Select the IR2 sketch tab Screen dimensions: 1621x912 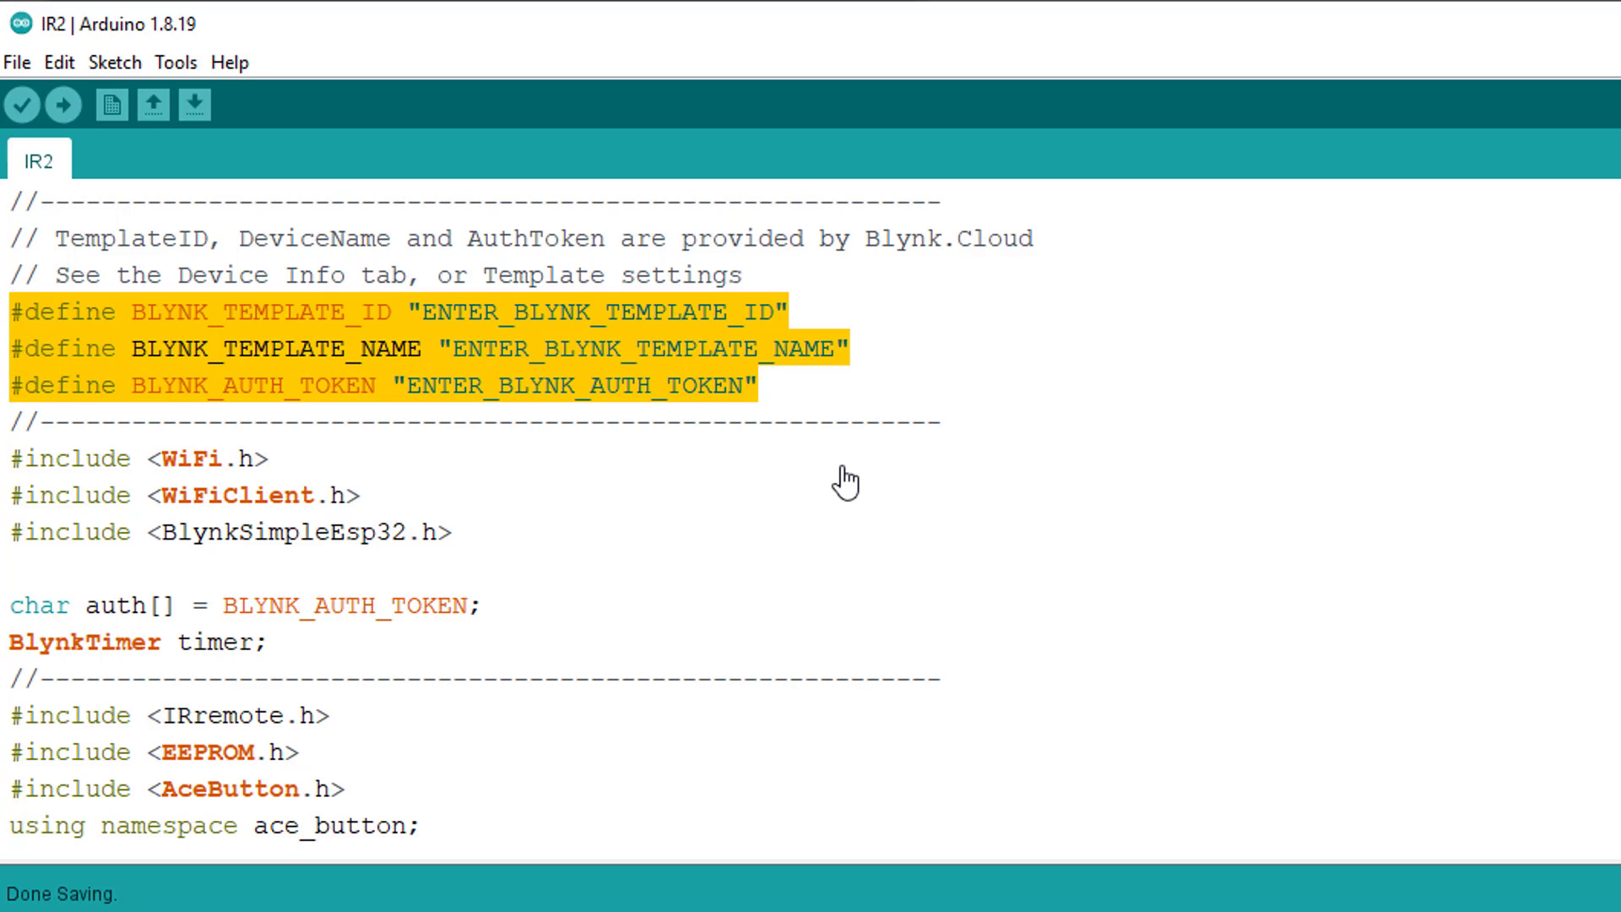(39, 160)
